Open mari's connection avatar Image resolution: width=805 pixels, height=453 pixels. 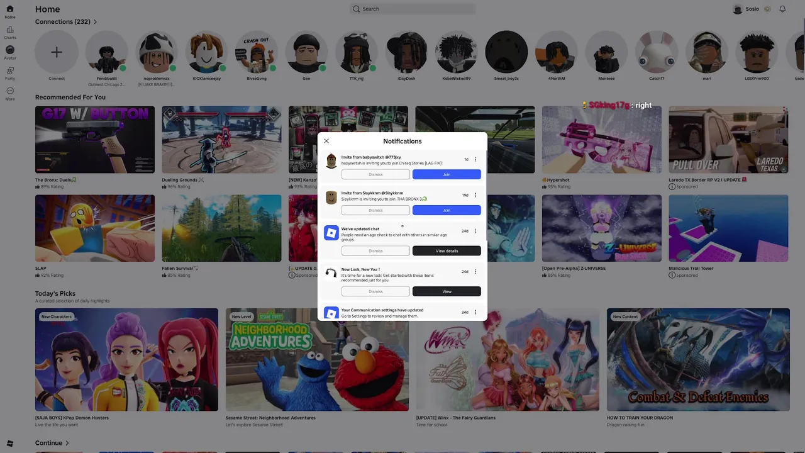pos(706,52)
